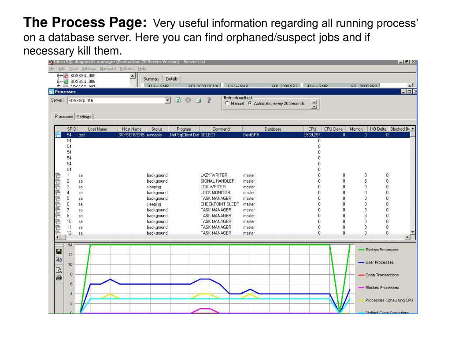This screenshot has height=338, width=451.
Task: Click the SDSSSQL006 green server status icon
Action: tap(66, 81)
